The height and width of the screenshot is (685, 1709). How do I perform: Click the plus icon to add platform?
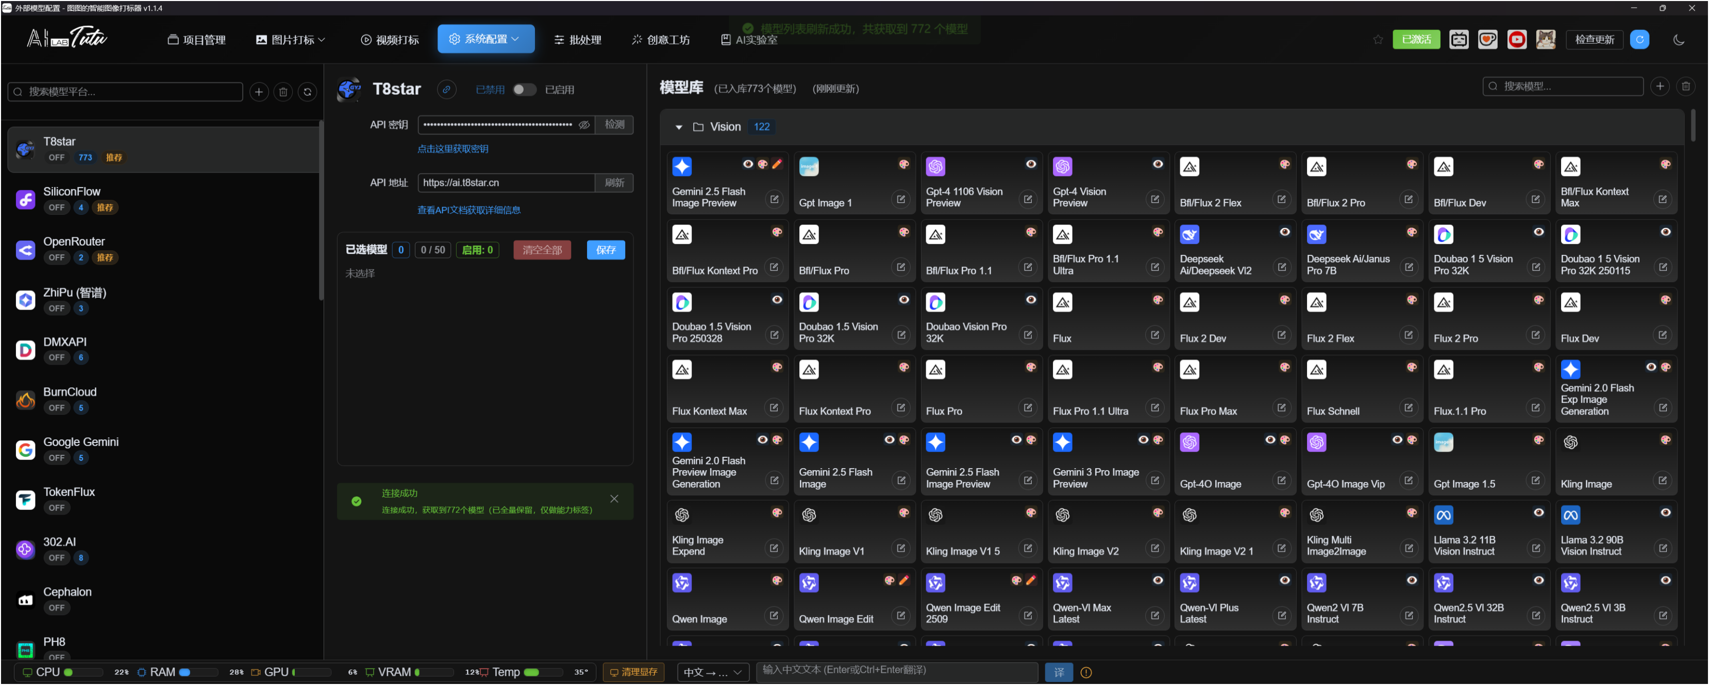click(x=259, y=92)
